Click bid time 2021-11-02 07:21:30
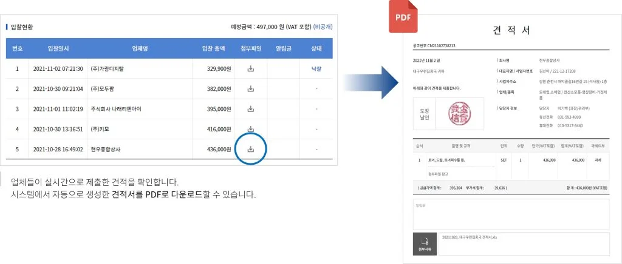This screenshot has height=264, width=622. click(58, 69)
